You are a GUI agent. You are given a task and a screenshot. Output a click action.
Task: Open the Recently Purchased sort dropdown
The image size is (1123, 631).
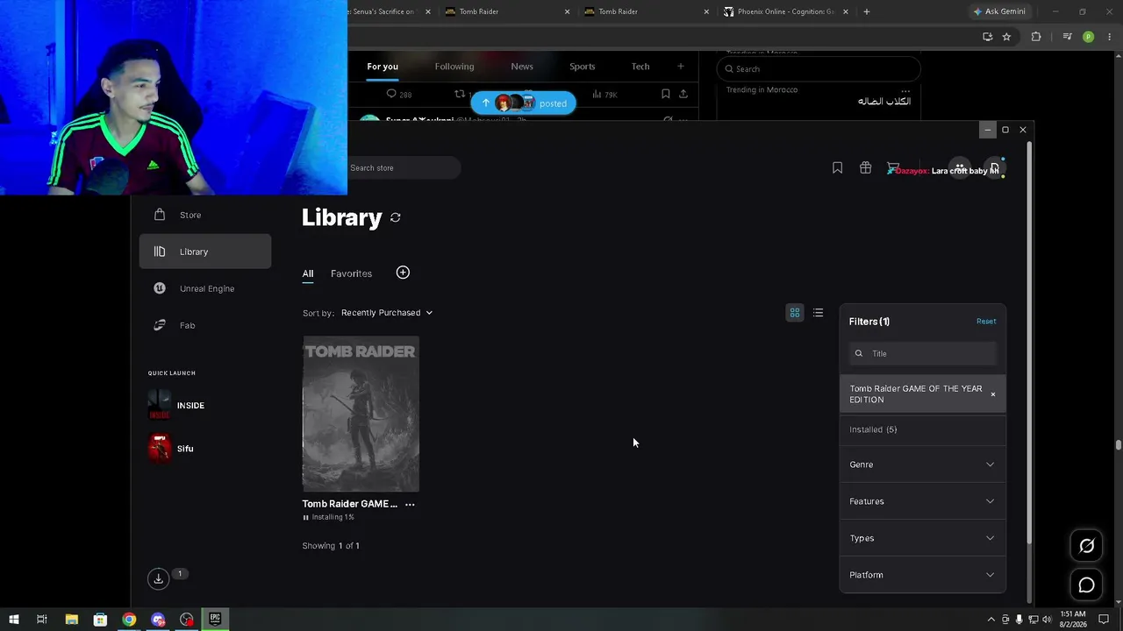[x=387, y=313]
